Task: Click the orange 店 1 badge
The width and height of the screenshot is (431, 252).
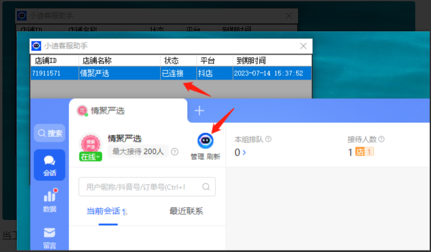Action: coord(365,152)
